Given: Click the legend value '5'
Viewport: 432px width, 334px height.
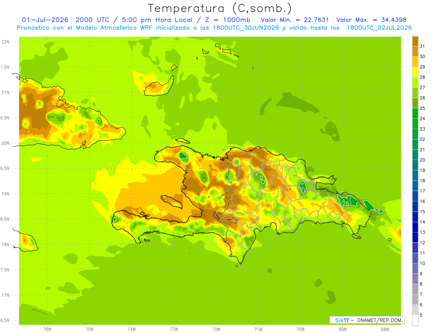Looking at the screenshot, I should 421,315.
